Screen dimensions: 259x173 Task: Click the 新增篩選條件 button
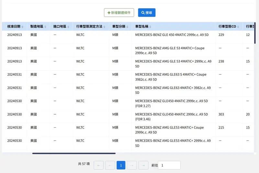[x=119, y=13]
